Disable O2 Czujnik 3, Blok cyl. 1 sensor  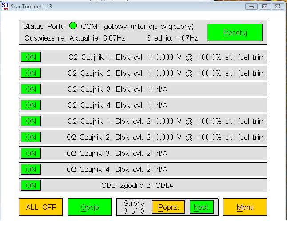(31, 89)
